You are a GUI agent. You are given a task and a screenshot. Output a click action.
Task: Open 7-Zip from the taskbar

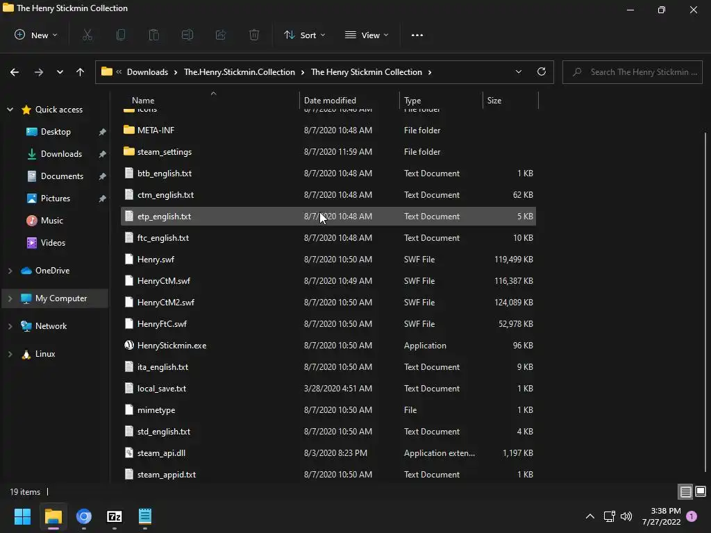point(115,516)
